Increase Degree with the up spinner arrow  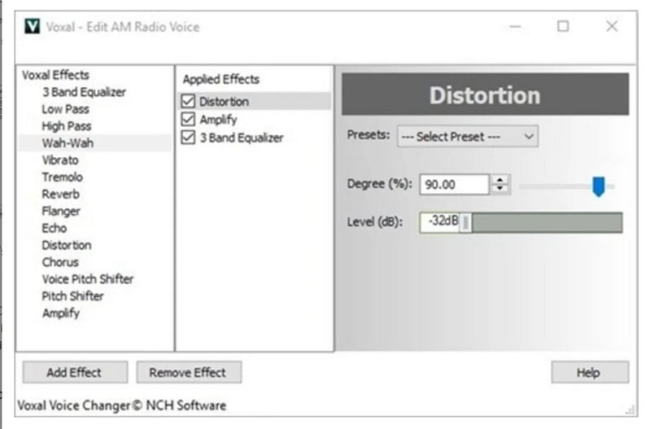pyautogui.click(x=500, y=180)
